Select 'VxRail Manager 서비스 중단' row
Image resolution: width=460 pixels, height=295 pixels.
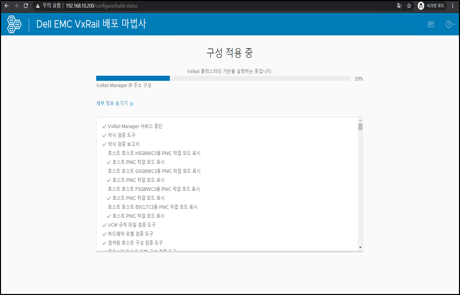point(132,126)
